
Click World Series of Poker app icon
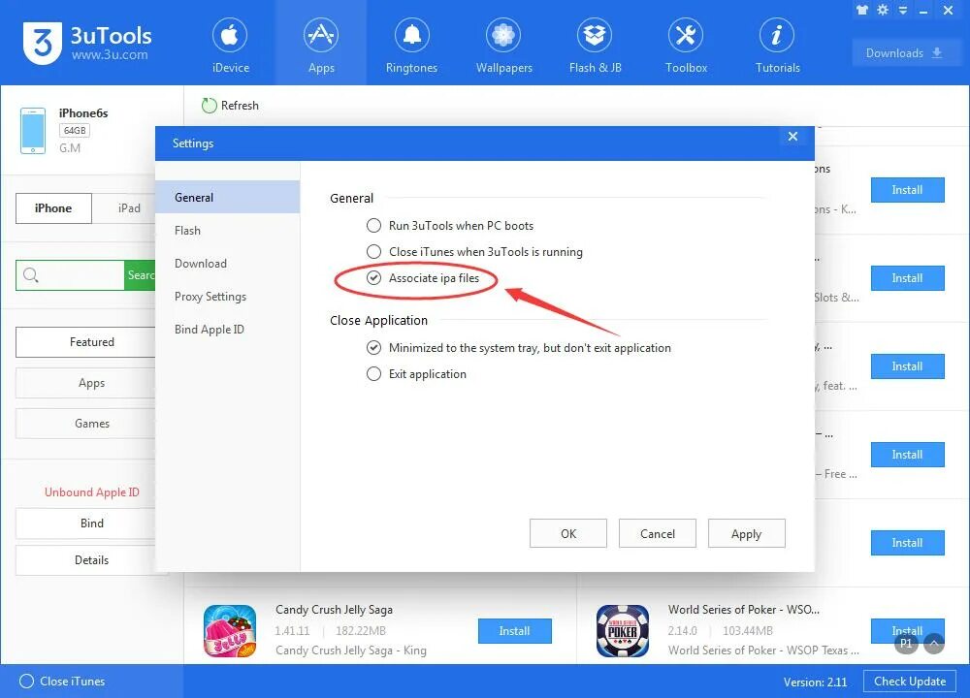(x=623, y=630)
